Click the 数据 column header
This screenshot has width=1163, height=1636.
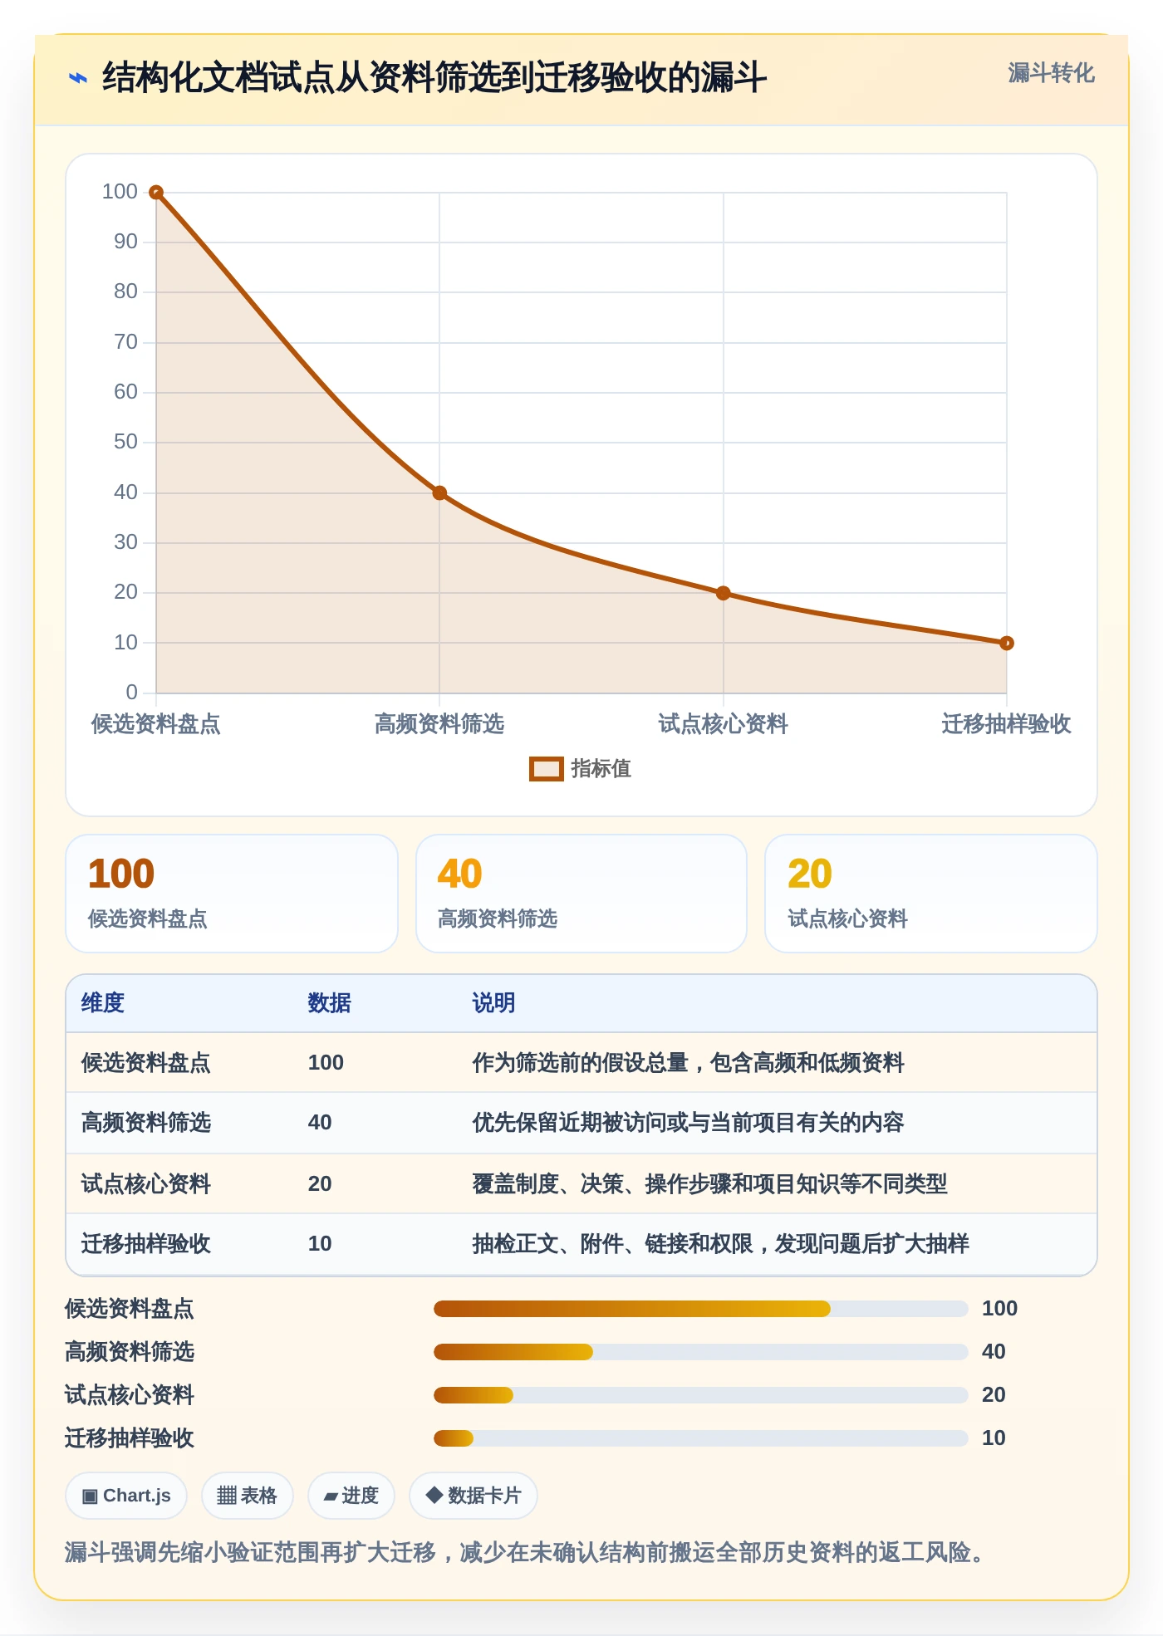pyautogui.click(x=330, y=1003)
